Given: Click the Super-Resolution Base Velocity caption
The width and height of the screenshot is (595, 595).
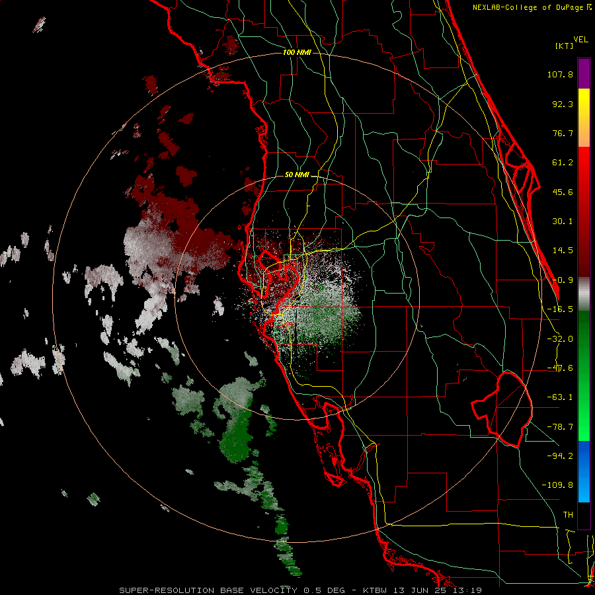Looking at the screenshot, I should click(301, 590).
